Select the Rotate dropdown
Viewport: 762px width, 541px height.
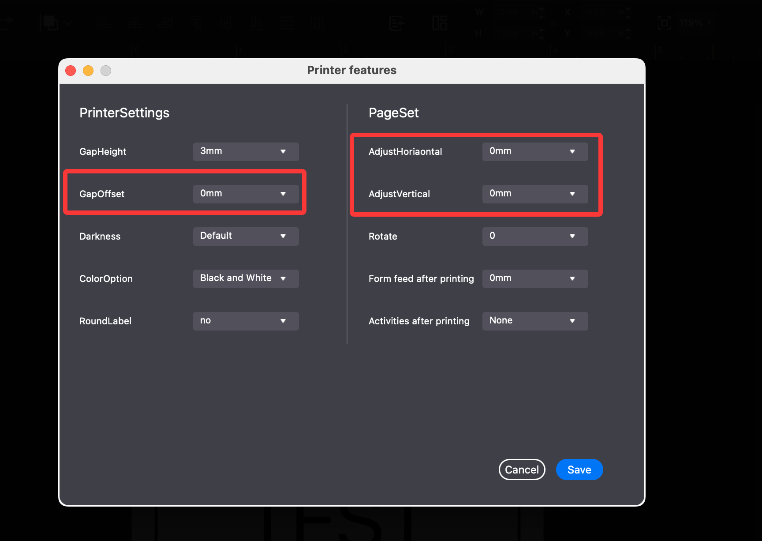535,236
